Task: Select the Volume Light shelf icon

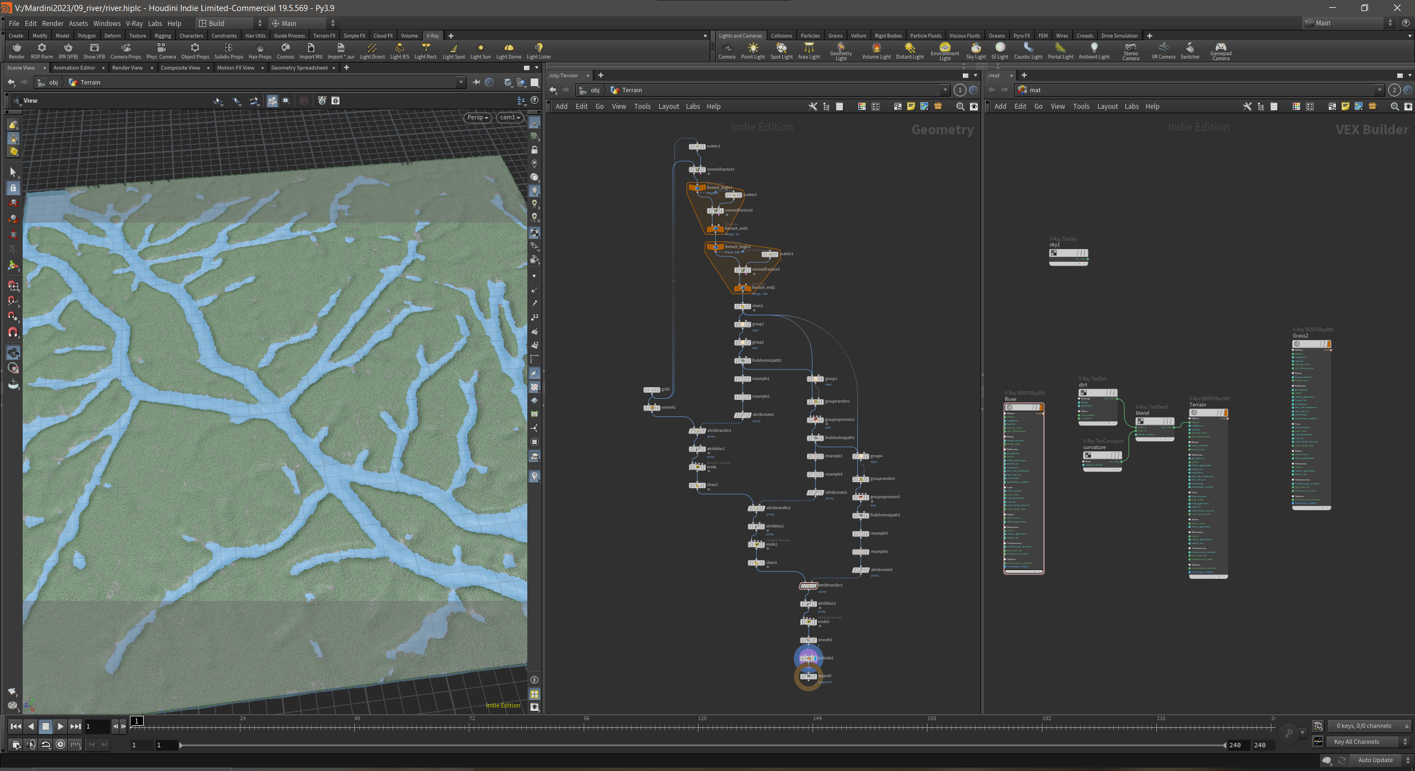Action: tap(876, 51)
